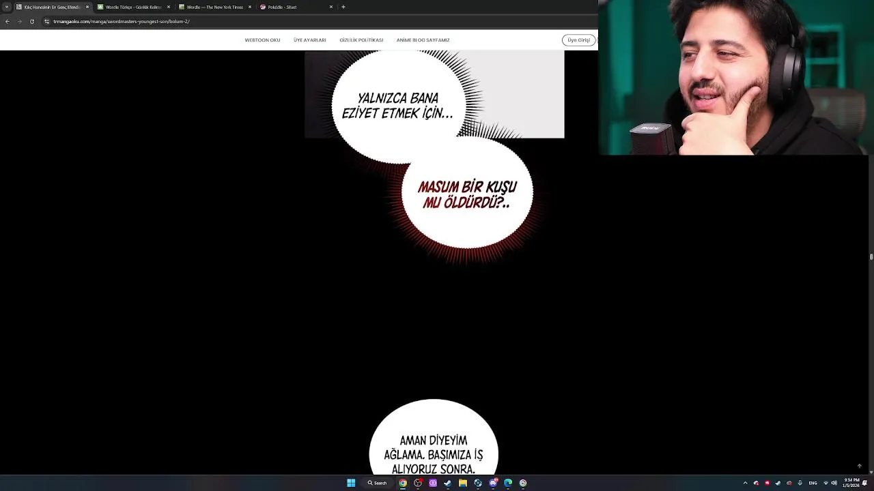Open the circular gray app on taskbar

point(523,483)
